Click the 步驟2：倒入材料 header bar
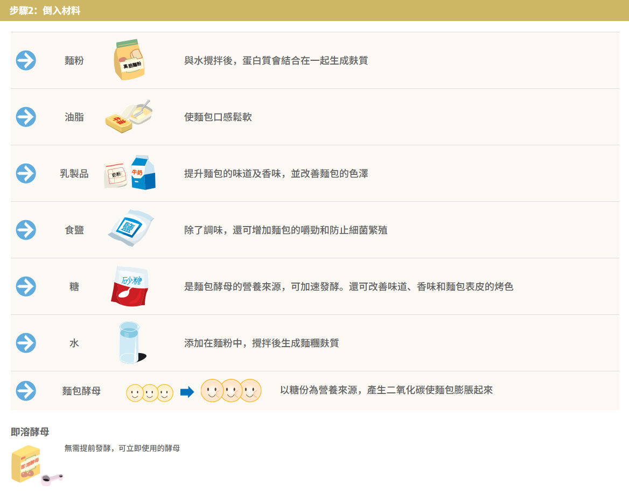 click(x=314, y=10)
